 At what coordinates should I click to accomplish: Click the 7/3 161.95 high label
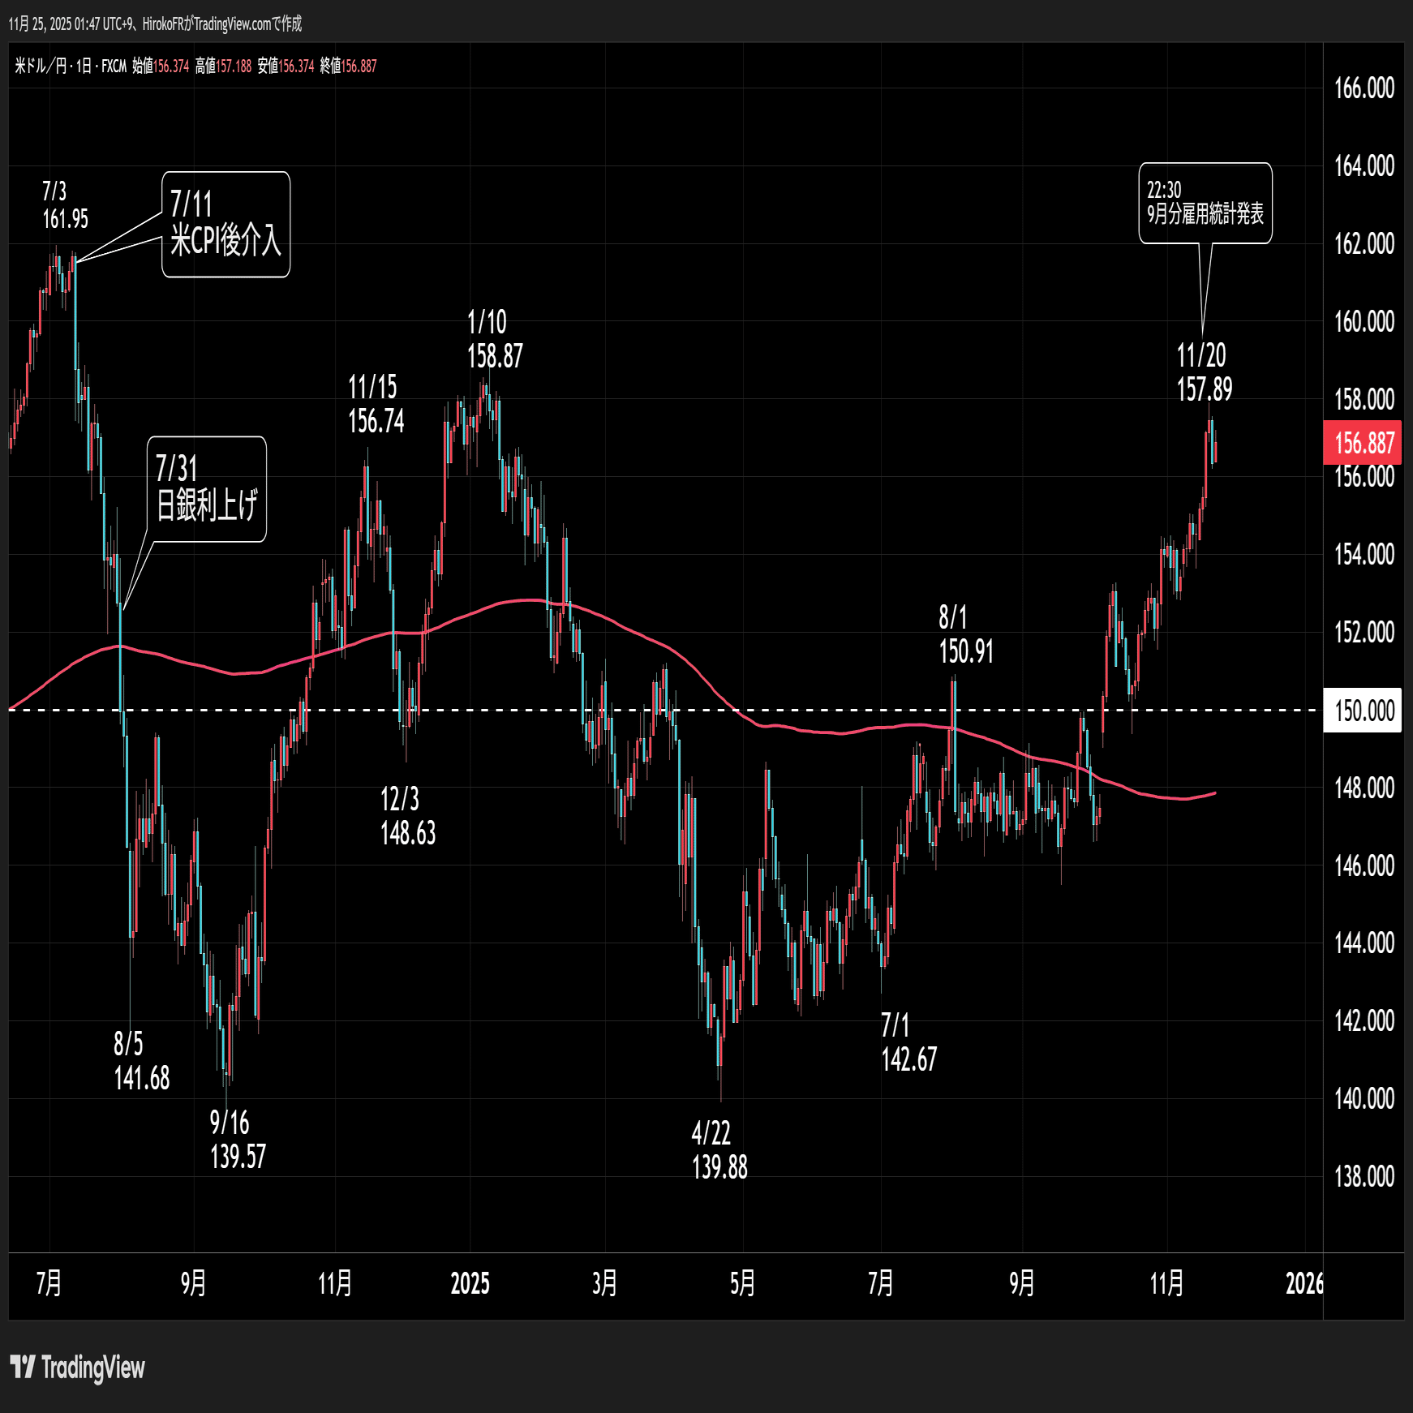tap(65, 205)
